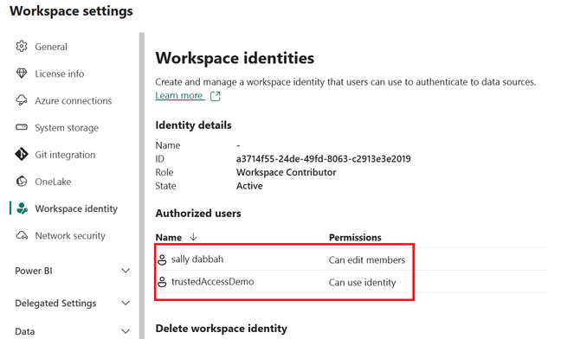The image size is (561, 339).
Task: Click the user icon beside trustedAccessDemo
Action: (162, 282)
